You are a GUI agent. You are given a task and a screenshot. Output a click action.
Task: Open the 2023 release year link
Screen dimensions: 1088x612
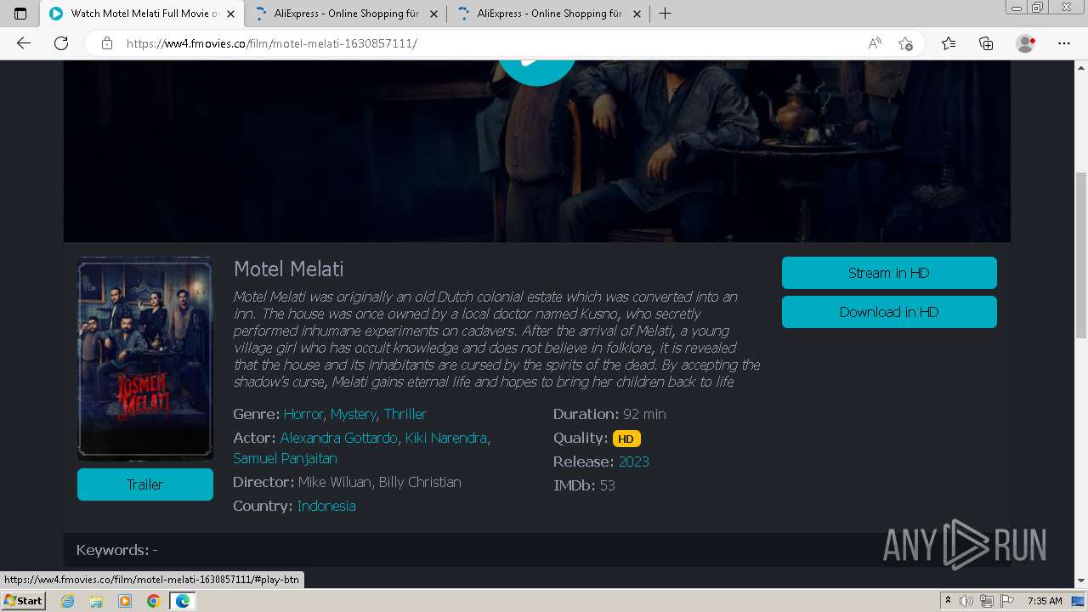click(633, 462)
